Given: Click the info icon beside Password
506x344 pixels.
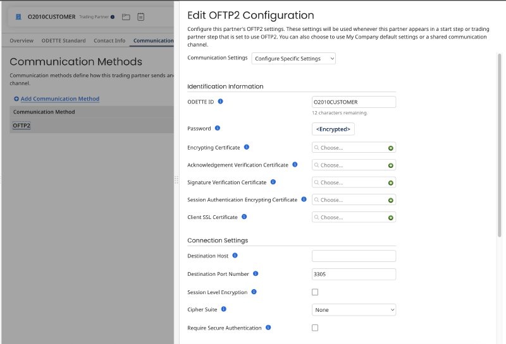Looking at the screenshot, I should pyautogui.click(x=218, y=128).
